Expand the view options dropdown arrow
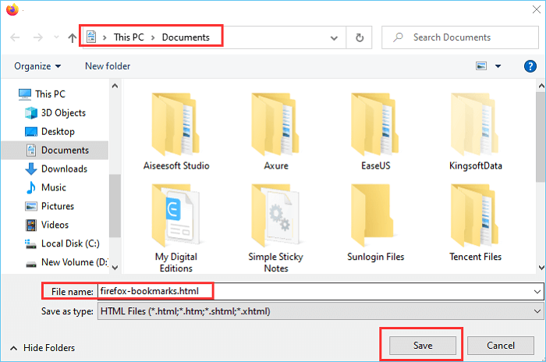Viewport: 546px width, 362px height. pos(498,66)
